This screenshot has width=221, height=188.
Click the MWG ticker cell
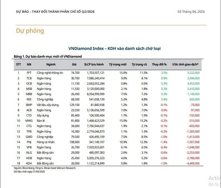(x=29, y=121)
